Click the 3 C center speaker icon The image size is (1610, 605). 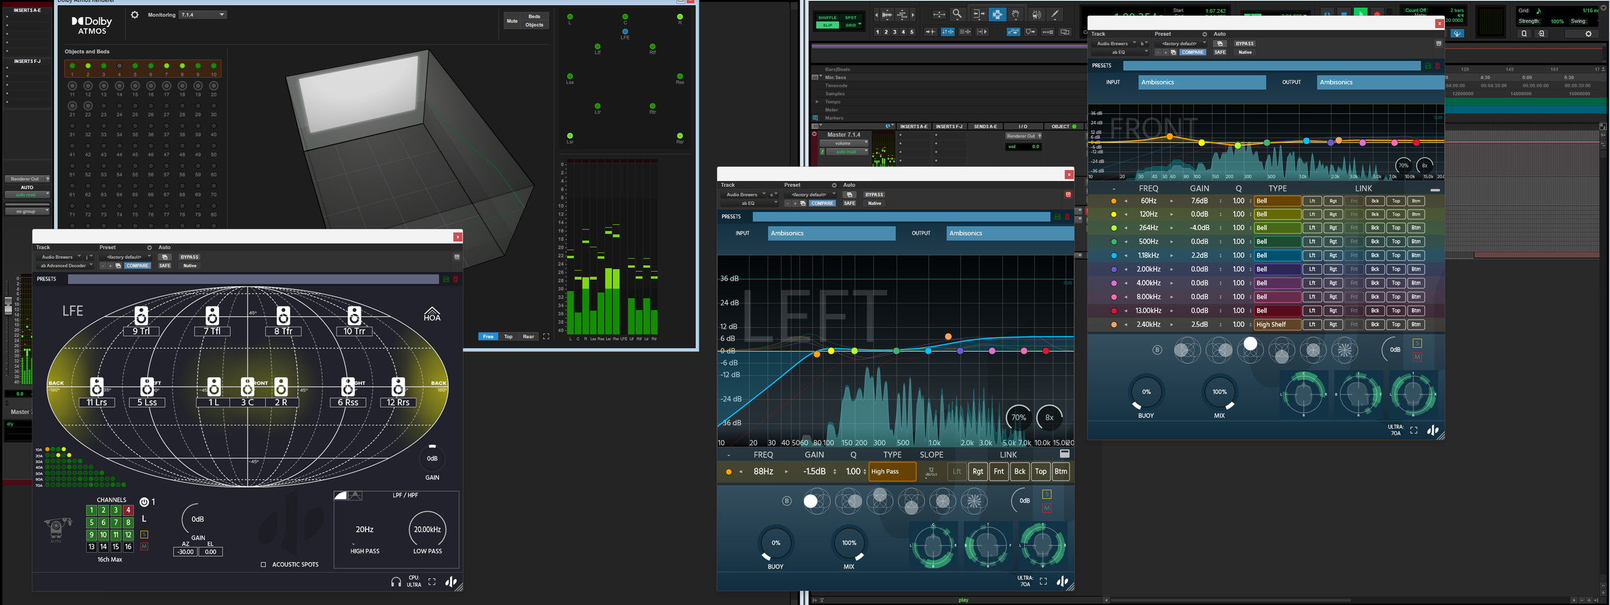[x=247, y=386]
